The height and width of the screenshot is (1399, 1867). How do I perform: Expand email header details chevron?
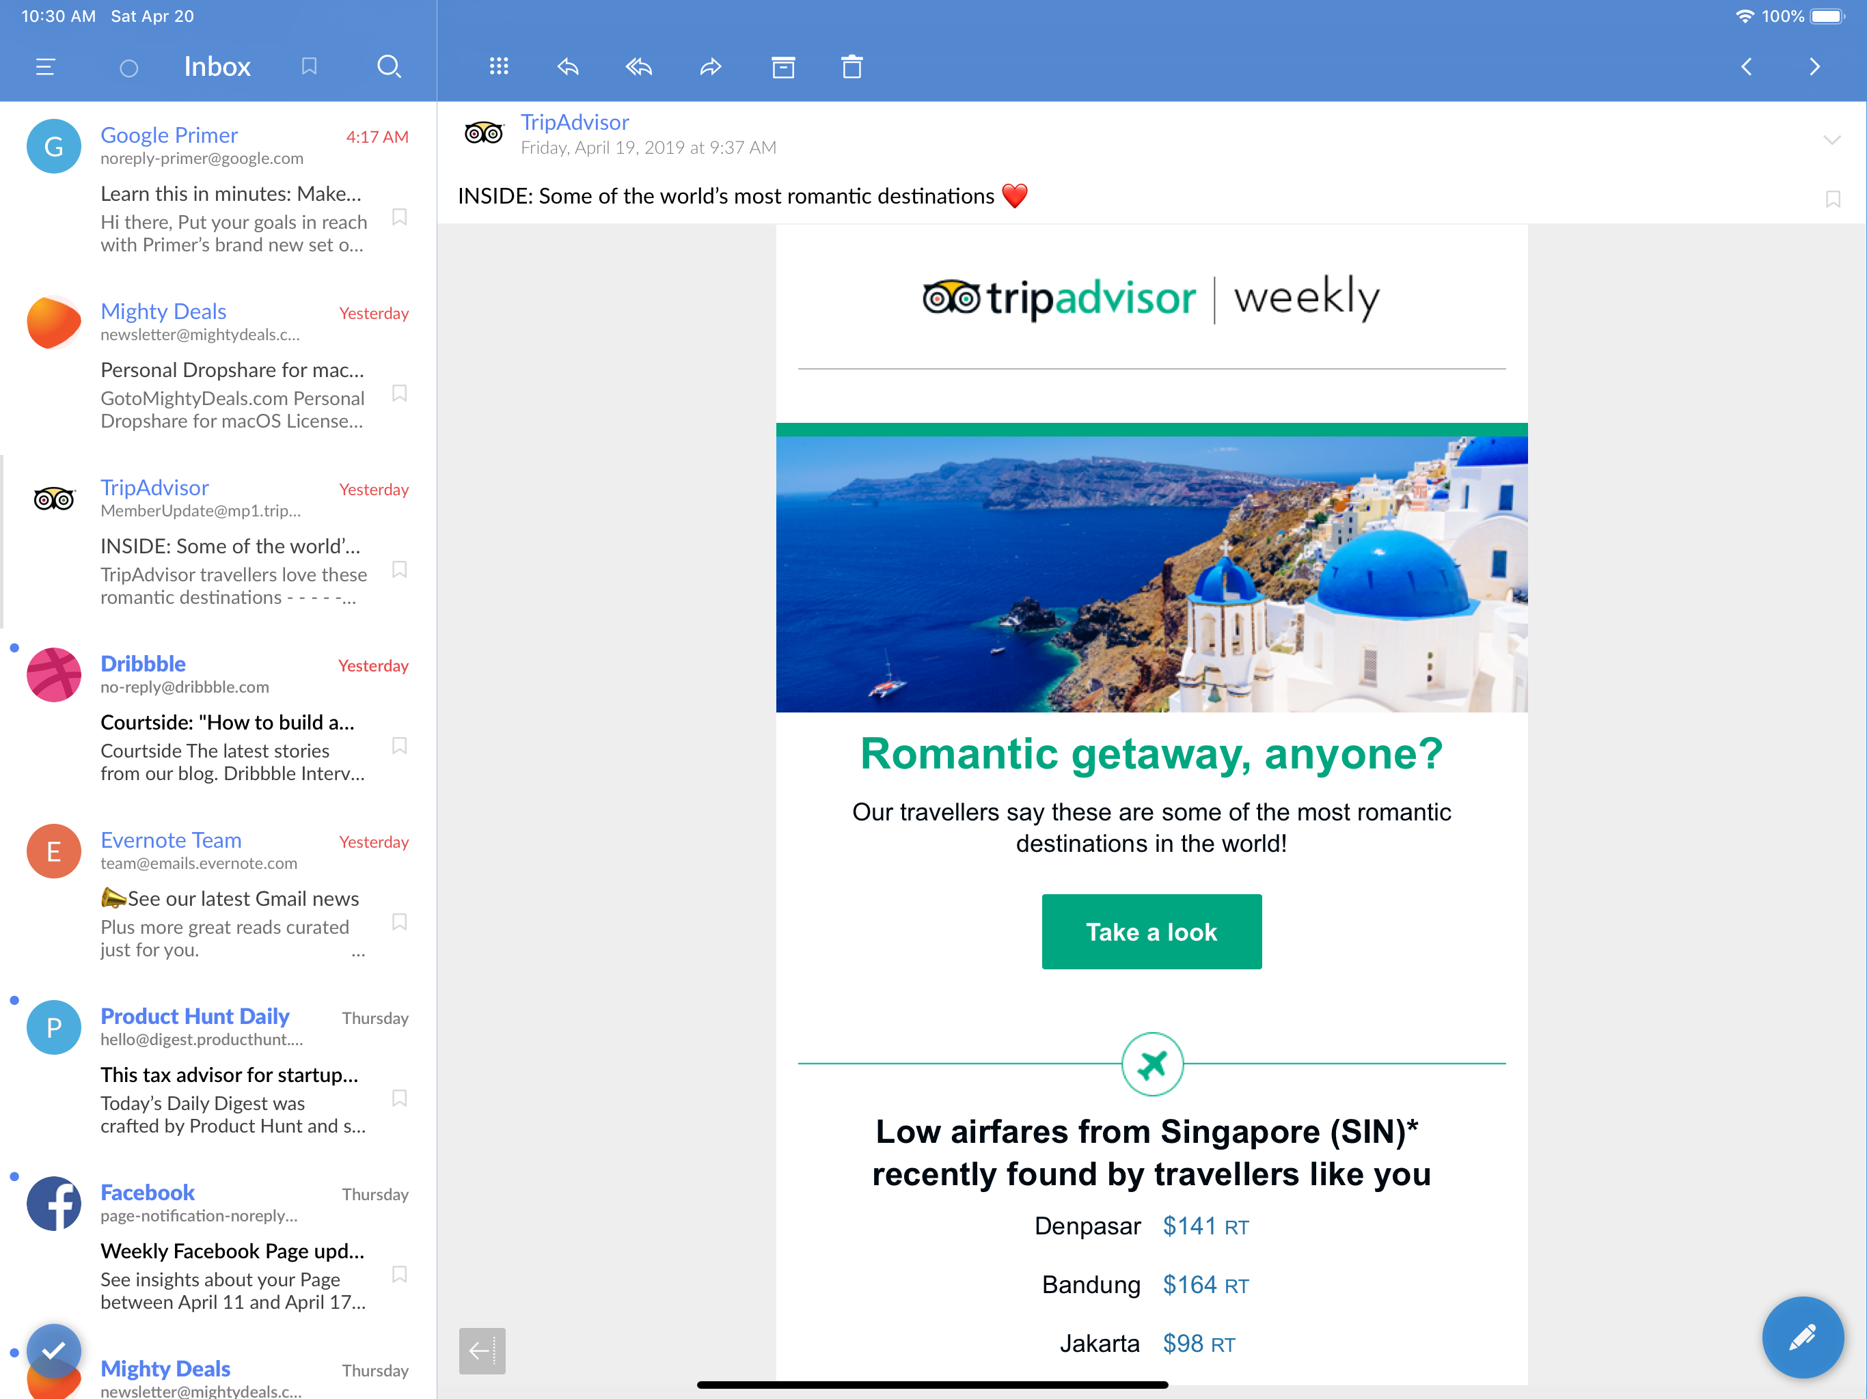pos(1831,139)
